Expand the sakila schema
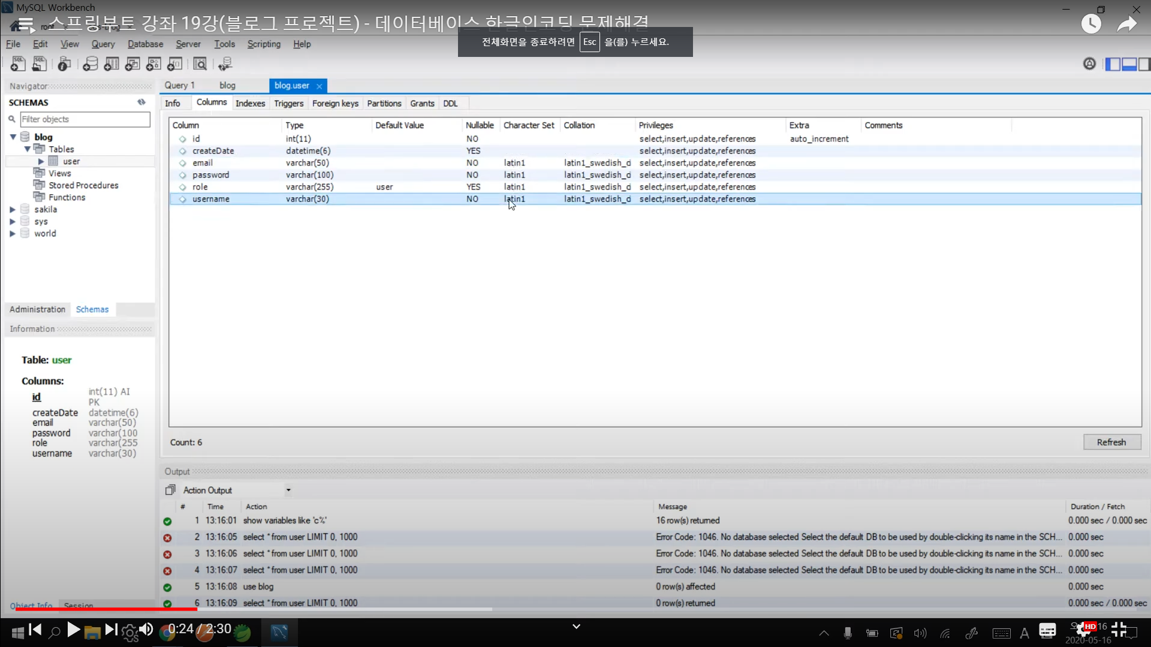Image resolution: width=1151 pixels, height=647 pixels. [13, 210]
